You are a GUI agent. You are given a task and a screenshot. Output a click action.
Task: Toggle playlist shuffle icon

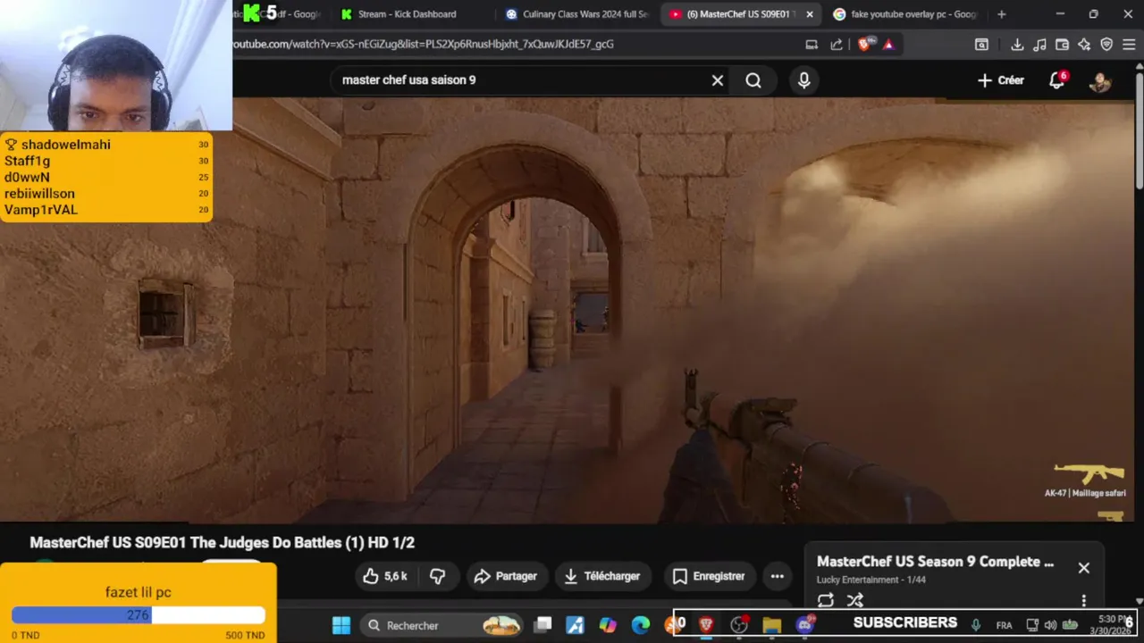pos(855,600)
